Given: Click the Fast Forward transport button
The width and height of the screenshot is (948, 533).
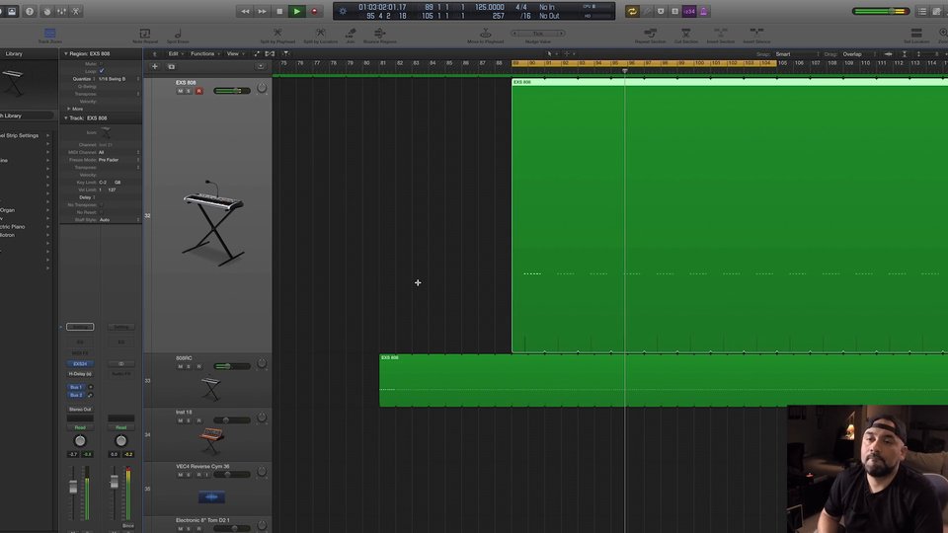Looking at the screenshot, I should [x=262, y=11].
